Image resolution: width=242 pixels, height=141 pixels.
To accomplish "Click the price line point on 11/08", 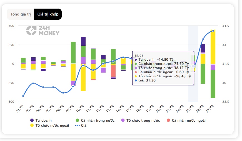I will [93, 70].
